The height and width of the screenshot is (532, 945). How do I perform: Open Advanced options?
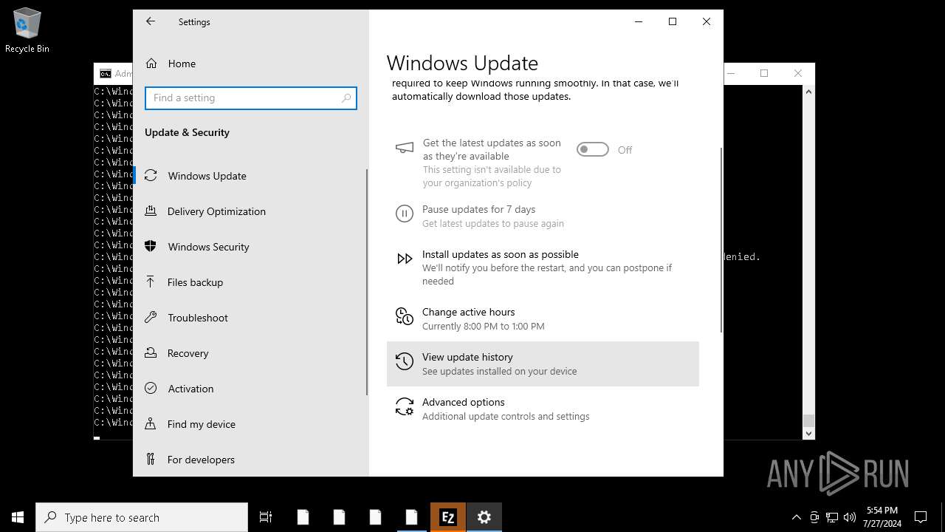click(x=543, y=409)
